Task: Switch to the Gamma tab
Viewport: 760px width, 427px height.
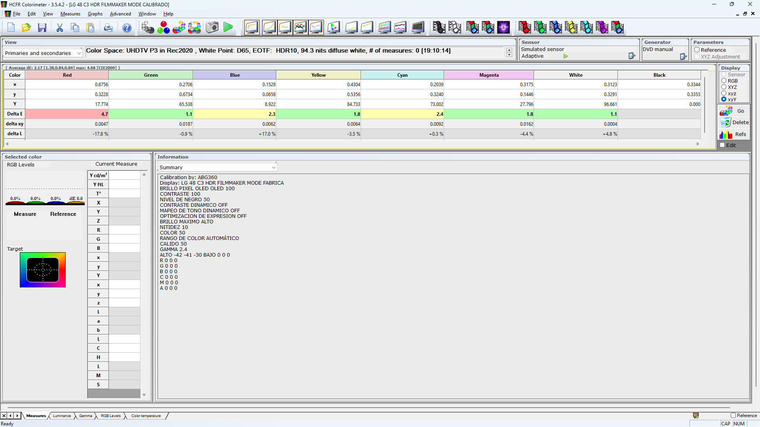Action: click(85, 416)
